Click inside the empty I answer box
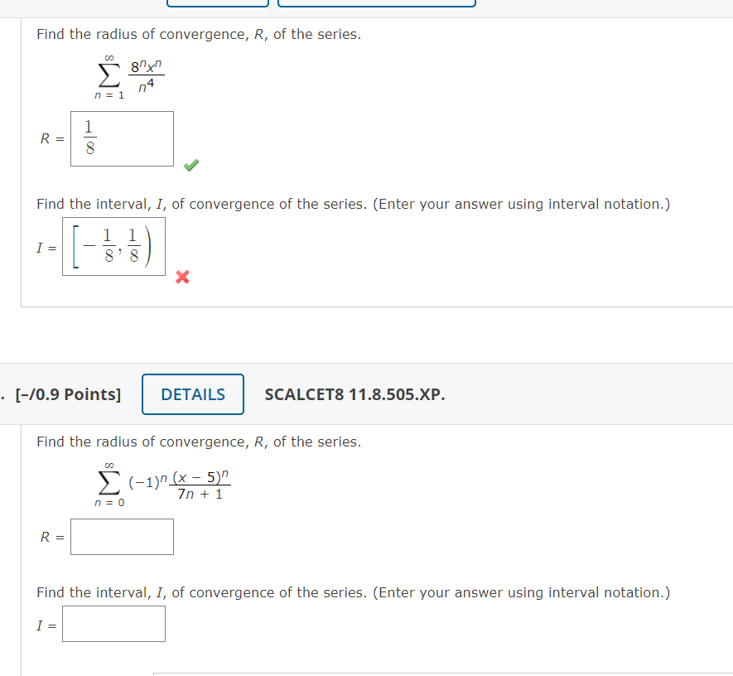Image resolution: width=733 pixels, height=676 pixels. [x=113, y=624]
